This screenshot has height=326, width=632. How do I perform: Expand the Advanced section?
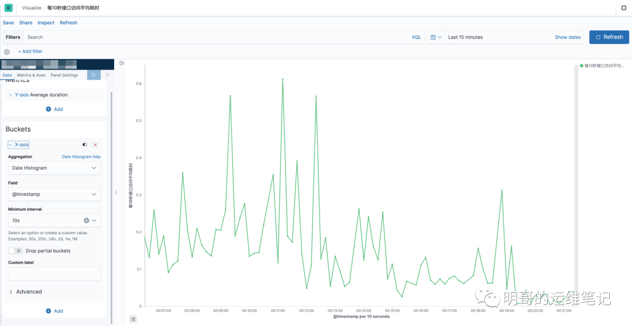coord(25,292)
